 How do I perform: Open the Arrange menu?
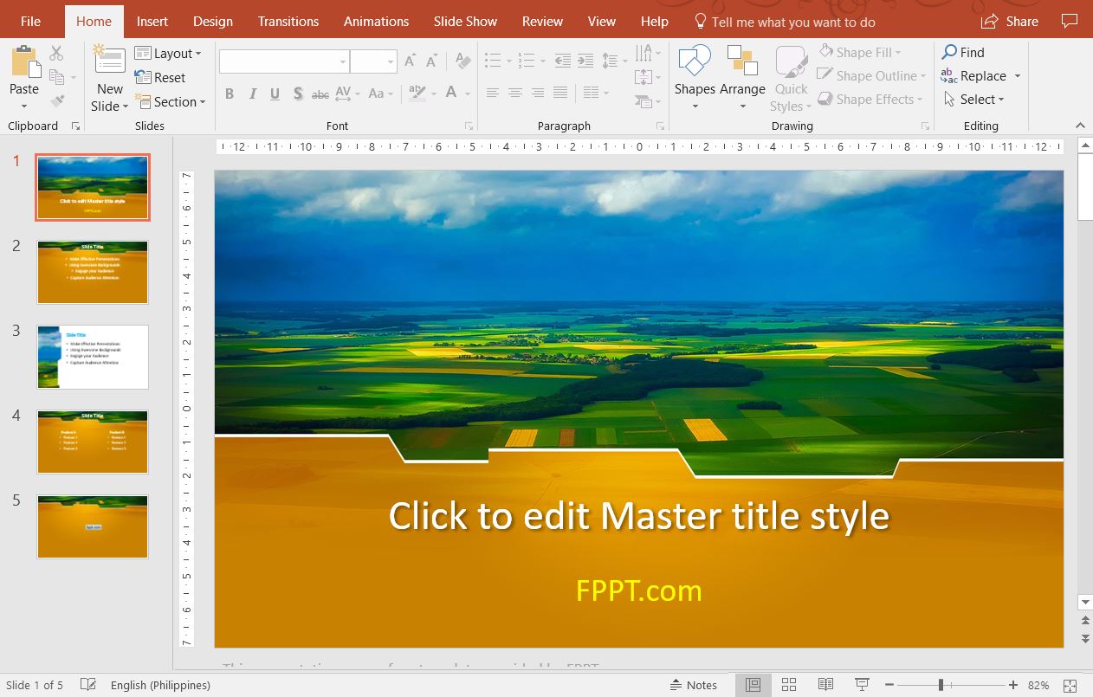pyautogui.click(x=742, y=78)
